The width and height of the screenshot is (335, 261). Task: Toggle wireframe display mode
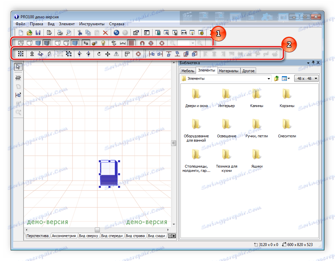pyautogui.click(x=21, y=43)
